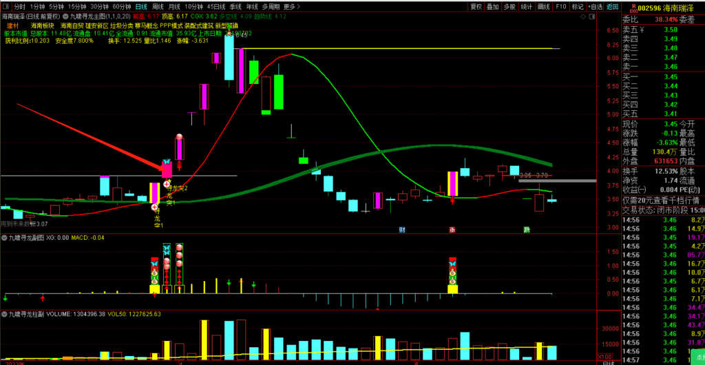Toggle 叠加 overlay mode
The image size is (705, 365).
(x=492, y=6)
